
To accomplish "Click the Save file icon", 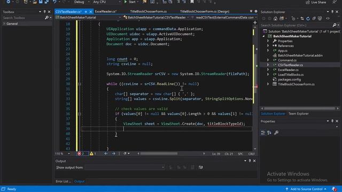I will pos(41,2).
